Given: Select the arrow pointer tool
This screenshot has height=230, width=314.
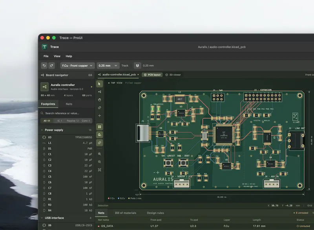Looking at the screenshot, I should click(100, 84).
